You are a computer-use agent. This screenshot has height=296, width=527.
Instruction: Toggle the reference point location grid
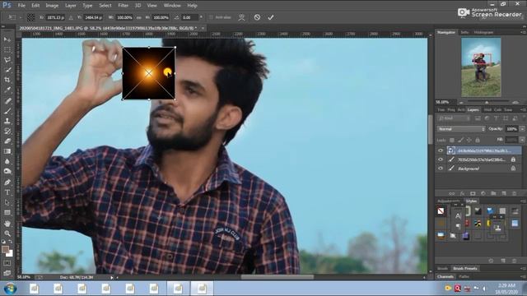pyautogui.click(x=30, y=17)
